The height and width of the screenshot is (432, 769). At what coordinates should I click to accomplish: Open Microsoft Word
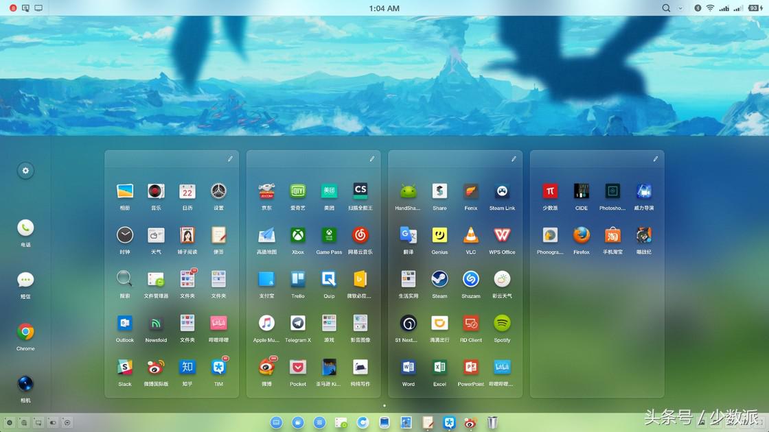[409, 367]
